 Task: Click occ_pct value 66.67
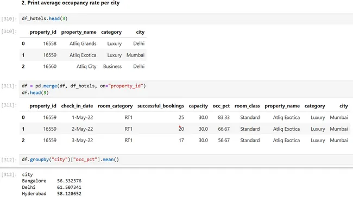[x=224, y=129]
